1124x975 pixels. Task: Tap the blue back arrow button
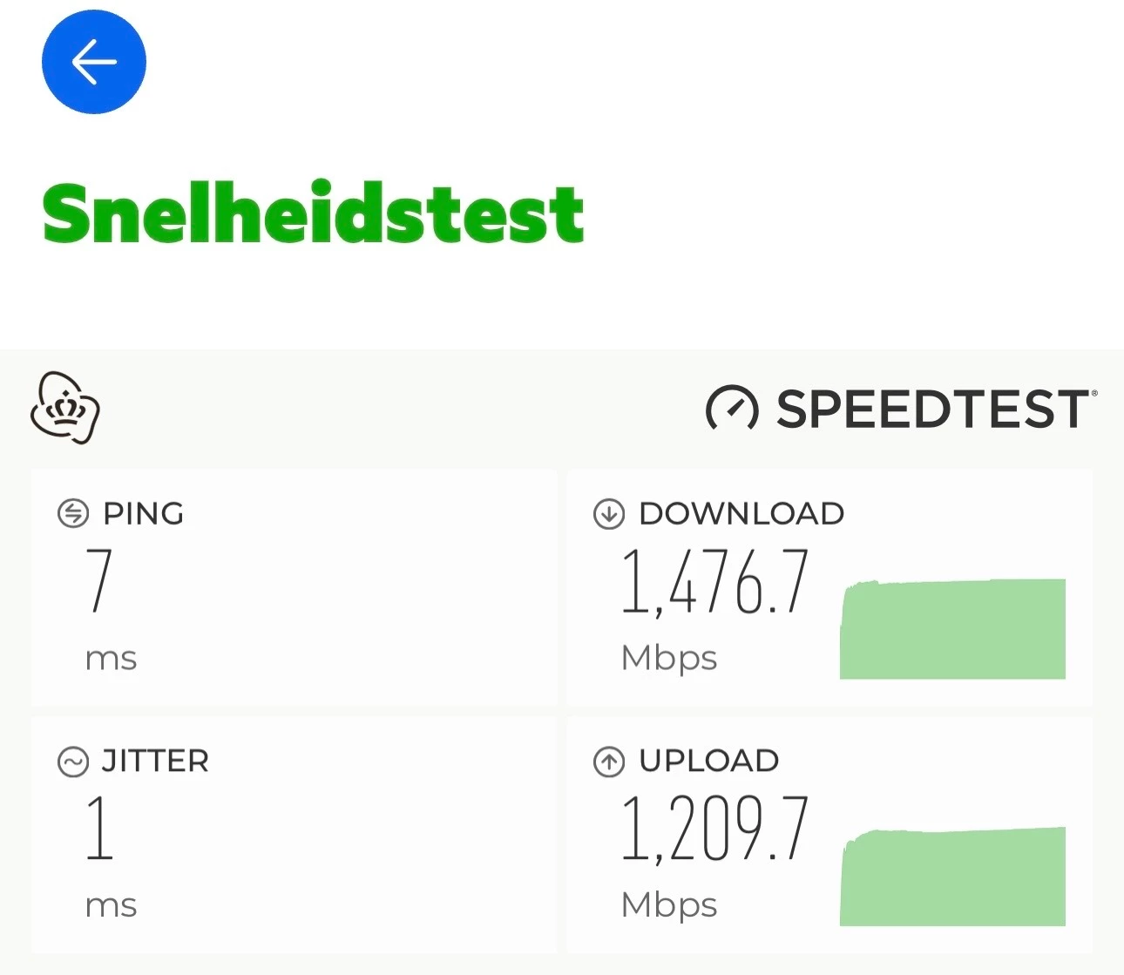click(x=94, y=62)
